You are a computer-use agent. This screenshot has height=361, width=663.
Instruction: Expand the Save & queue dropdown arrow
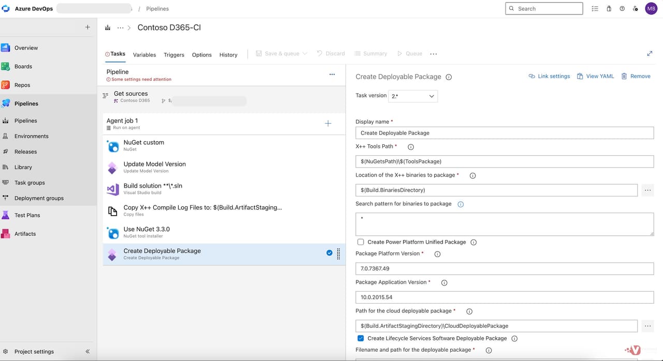click(x=305, y=54)
